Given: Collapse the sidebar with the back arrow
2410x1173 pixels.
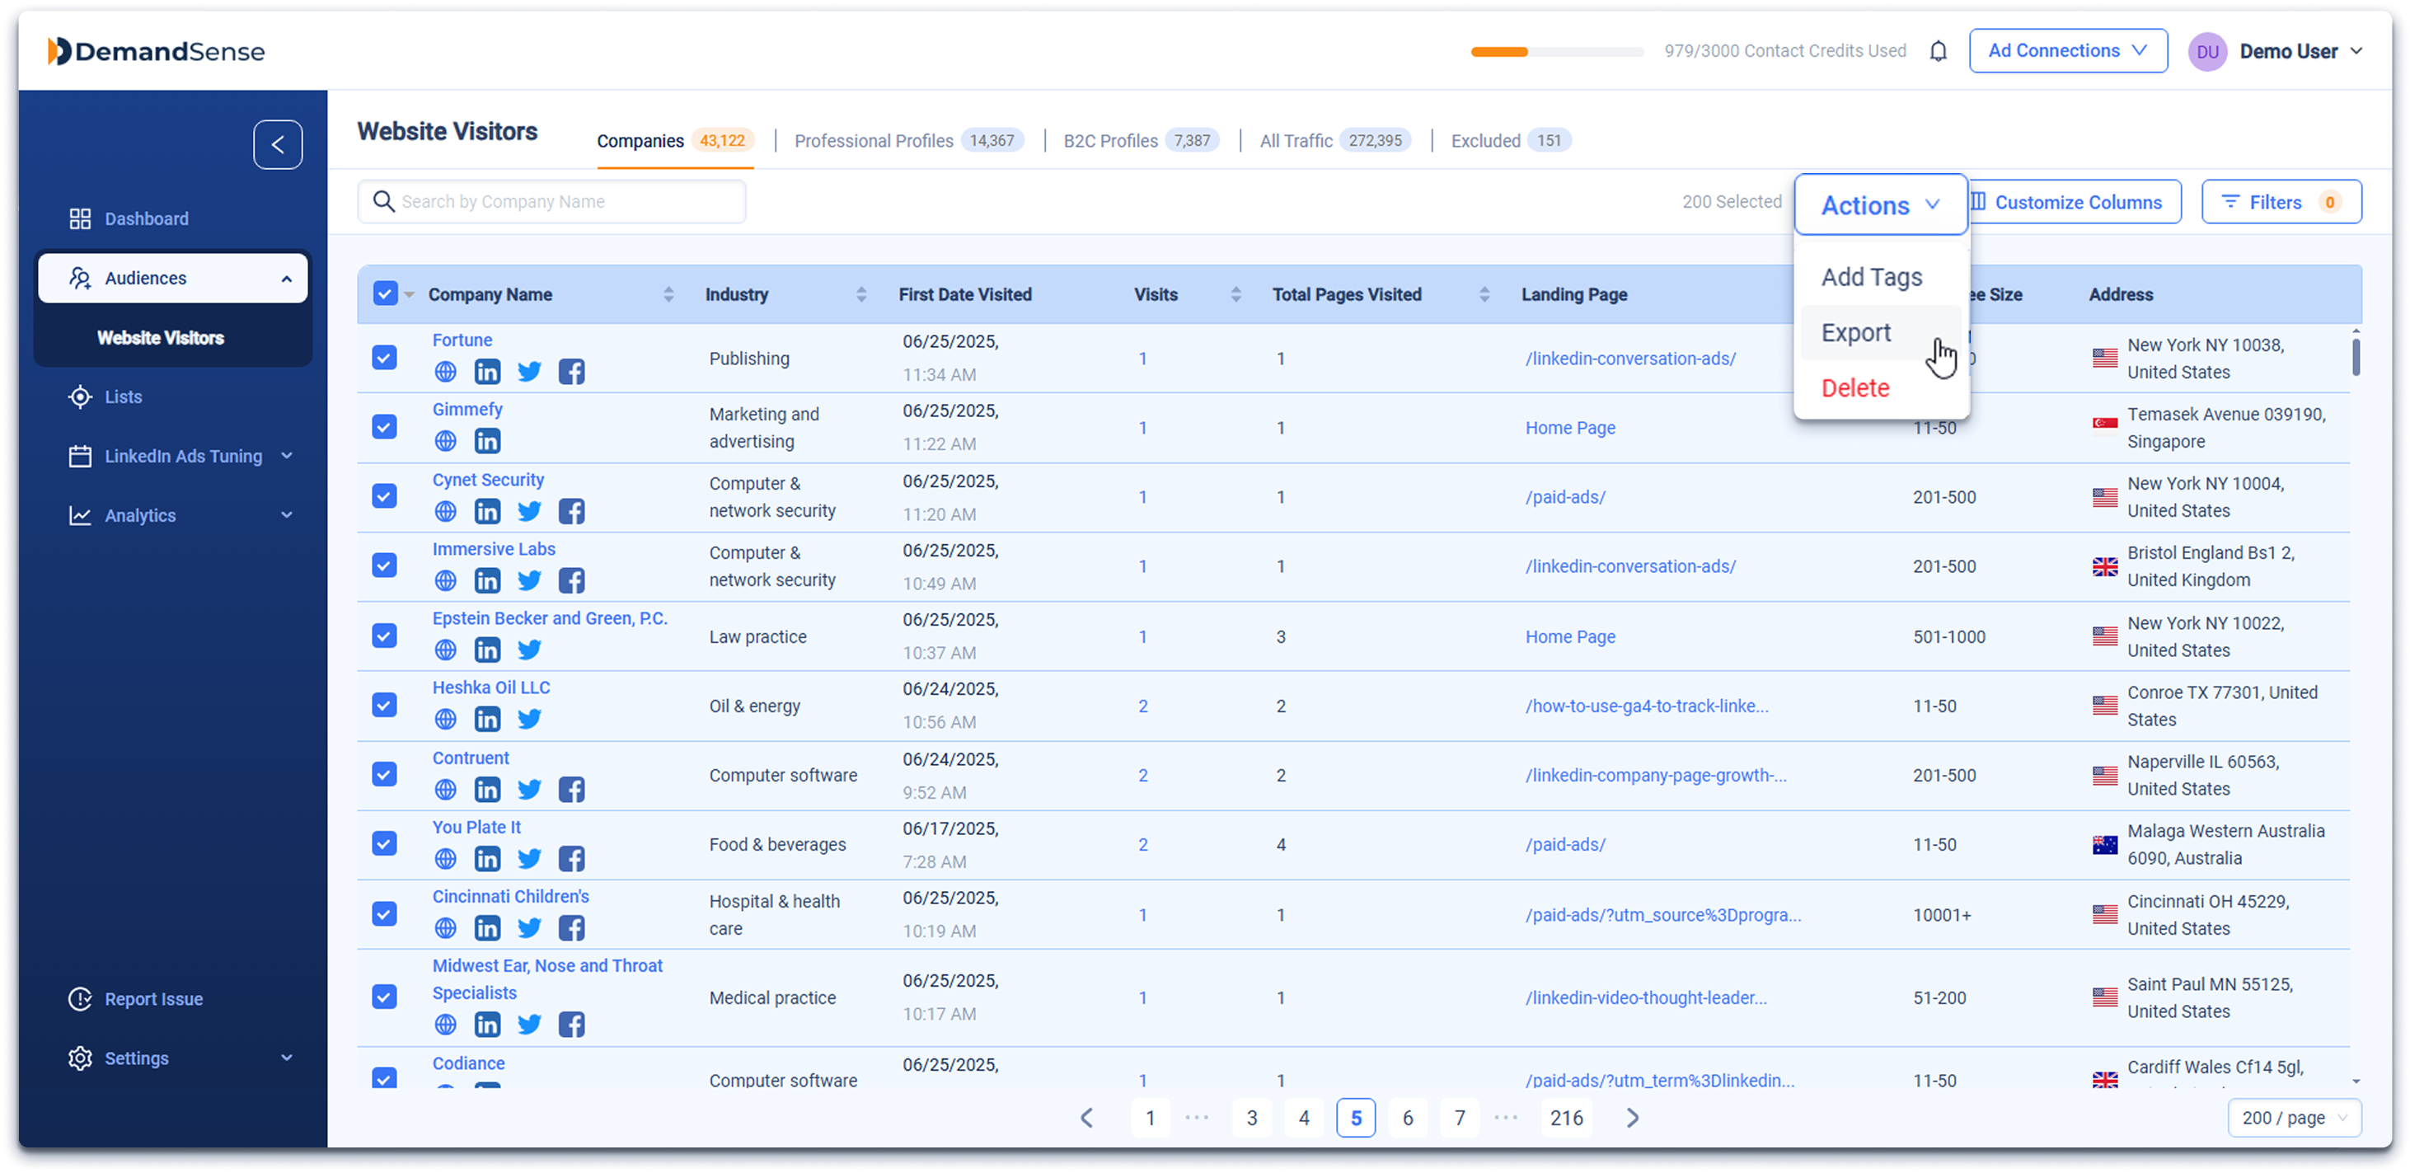Looking at the screenshot, I should (278, 144).
